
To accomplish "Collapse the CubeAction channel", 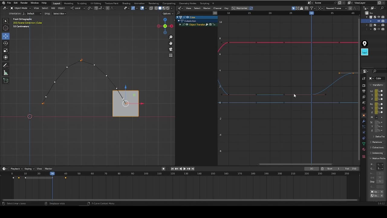I will click(x=179, y=21).
